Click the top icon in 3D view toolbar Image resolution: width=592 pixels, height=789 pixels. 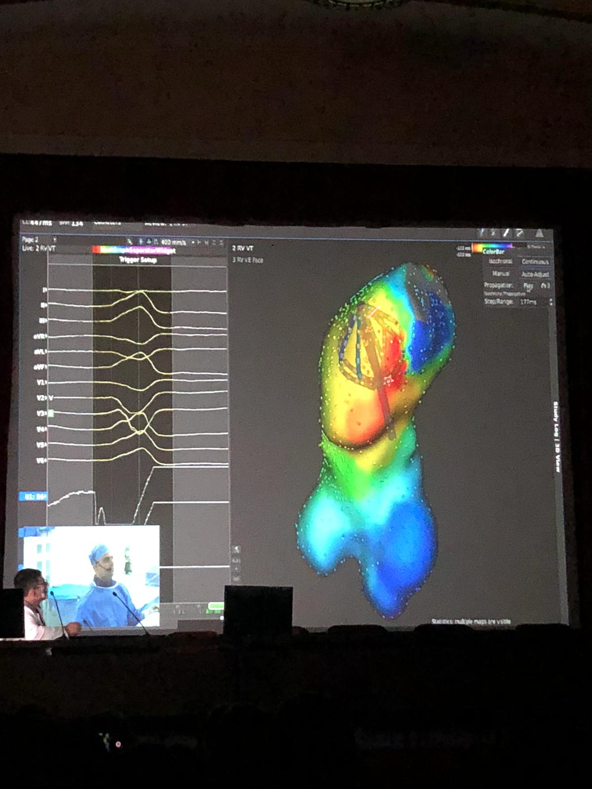[x=236, y=549]
